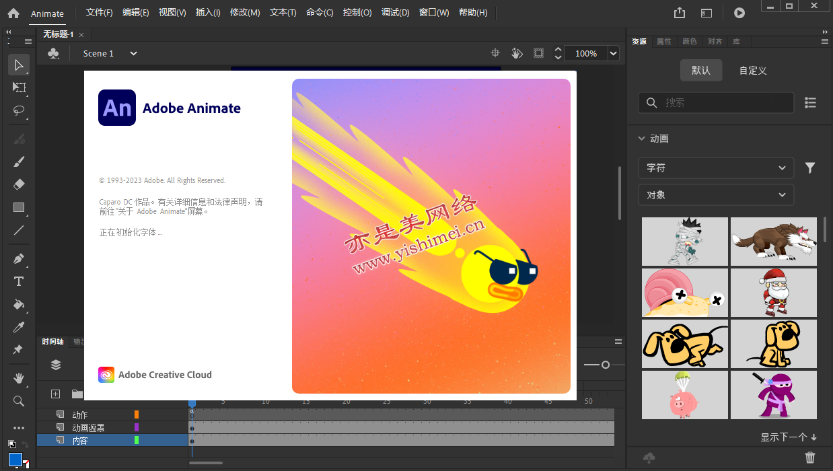Image resolution: width=833 pixels, height=471 pixels.
Task: Collapse the 动画 section
Action: (x=641, y=139)
